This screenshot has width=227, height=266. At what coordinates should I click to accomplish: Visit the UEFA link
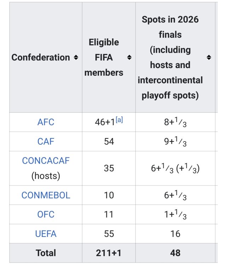[x=46, y=234]
